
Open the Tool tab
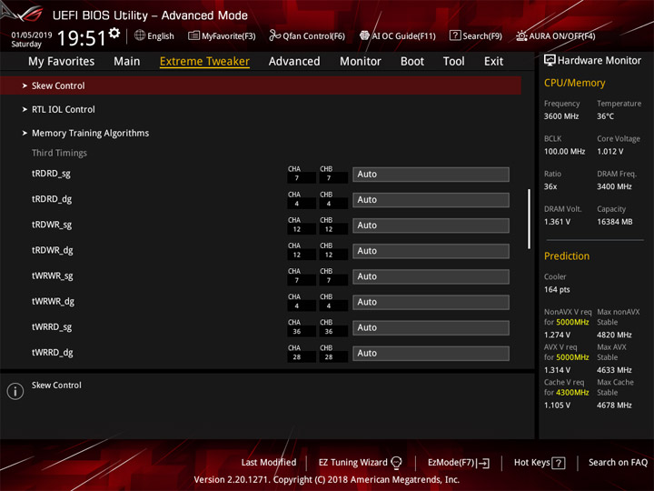click(454, 62)
